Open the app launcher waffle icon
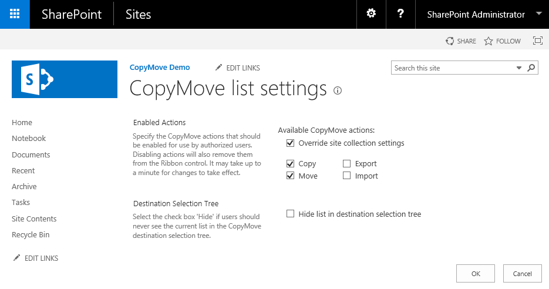The width and height of the screenshot is (549, 289). point(15,14)
